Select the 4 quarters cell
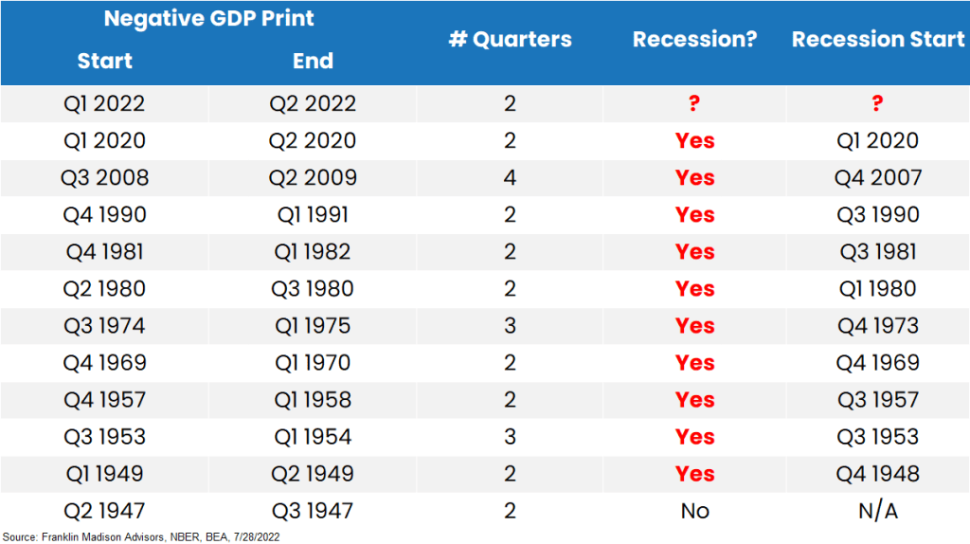The height and width of the screenshot is (544, 970). 510,177
